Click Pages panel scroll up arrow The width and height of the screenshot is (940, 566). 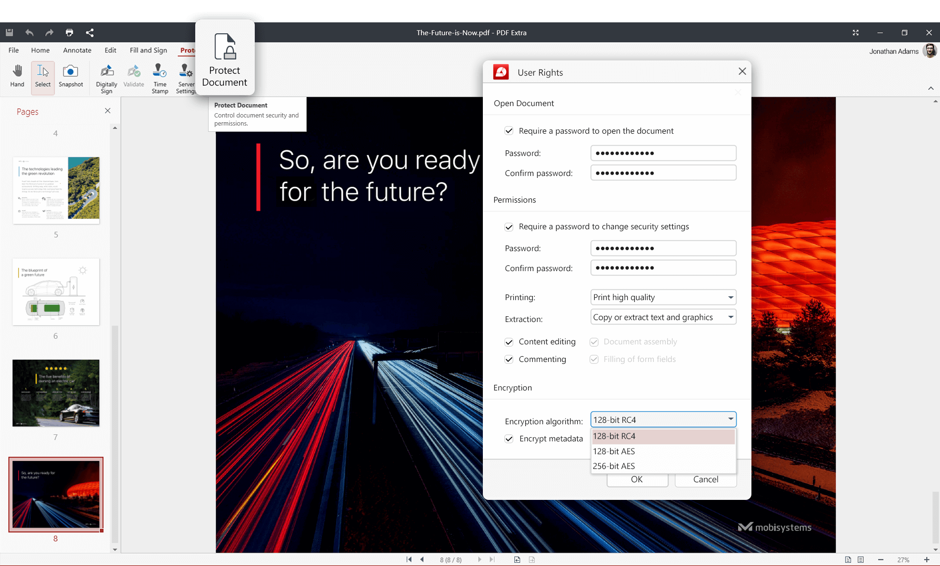click(x=115, y=128)
